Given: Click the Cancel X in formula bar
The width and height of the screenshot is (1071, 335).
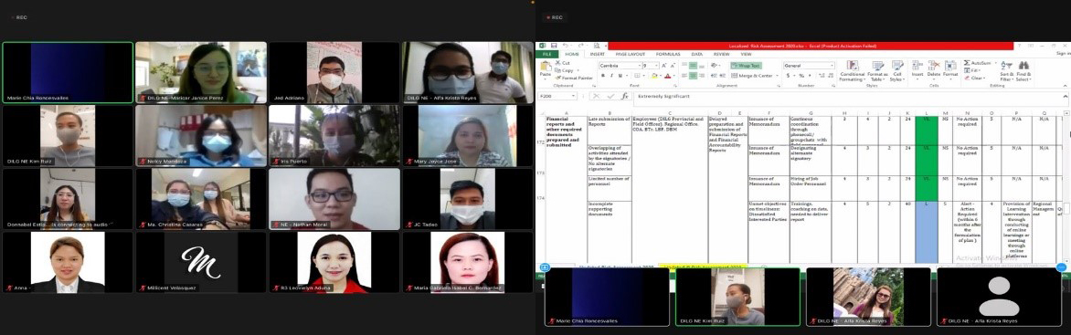Looking at the screenshot, I should point(597,96).
